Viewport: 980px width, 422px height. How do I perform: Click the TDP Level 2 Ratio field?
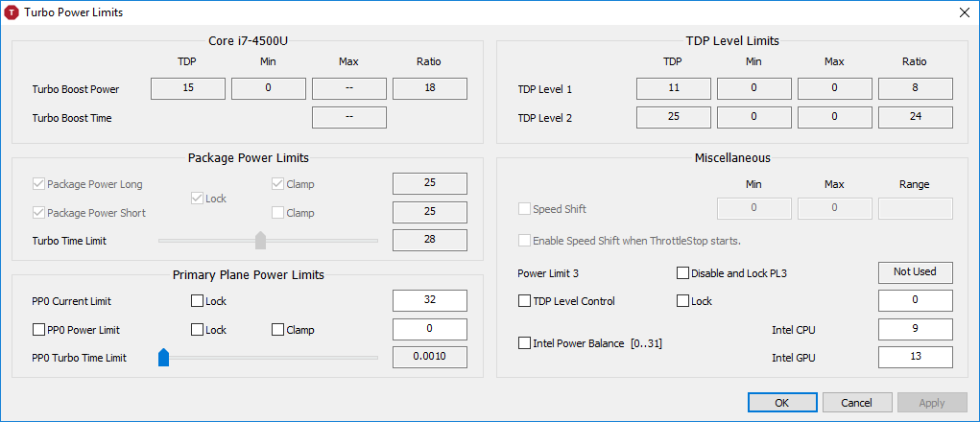click(916, 117)
